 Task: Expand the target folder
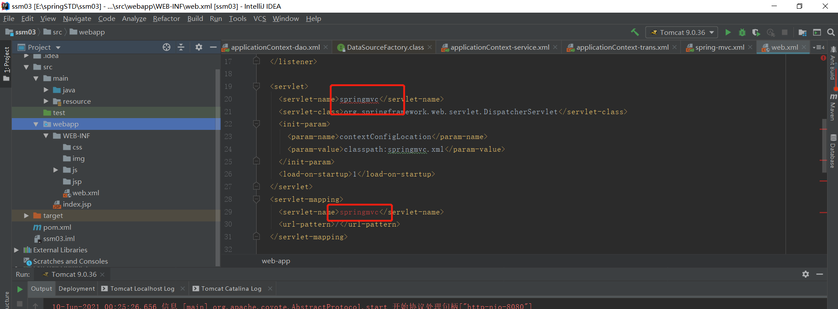(26, 216)
